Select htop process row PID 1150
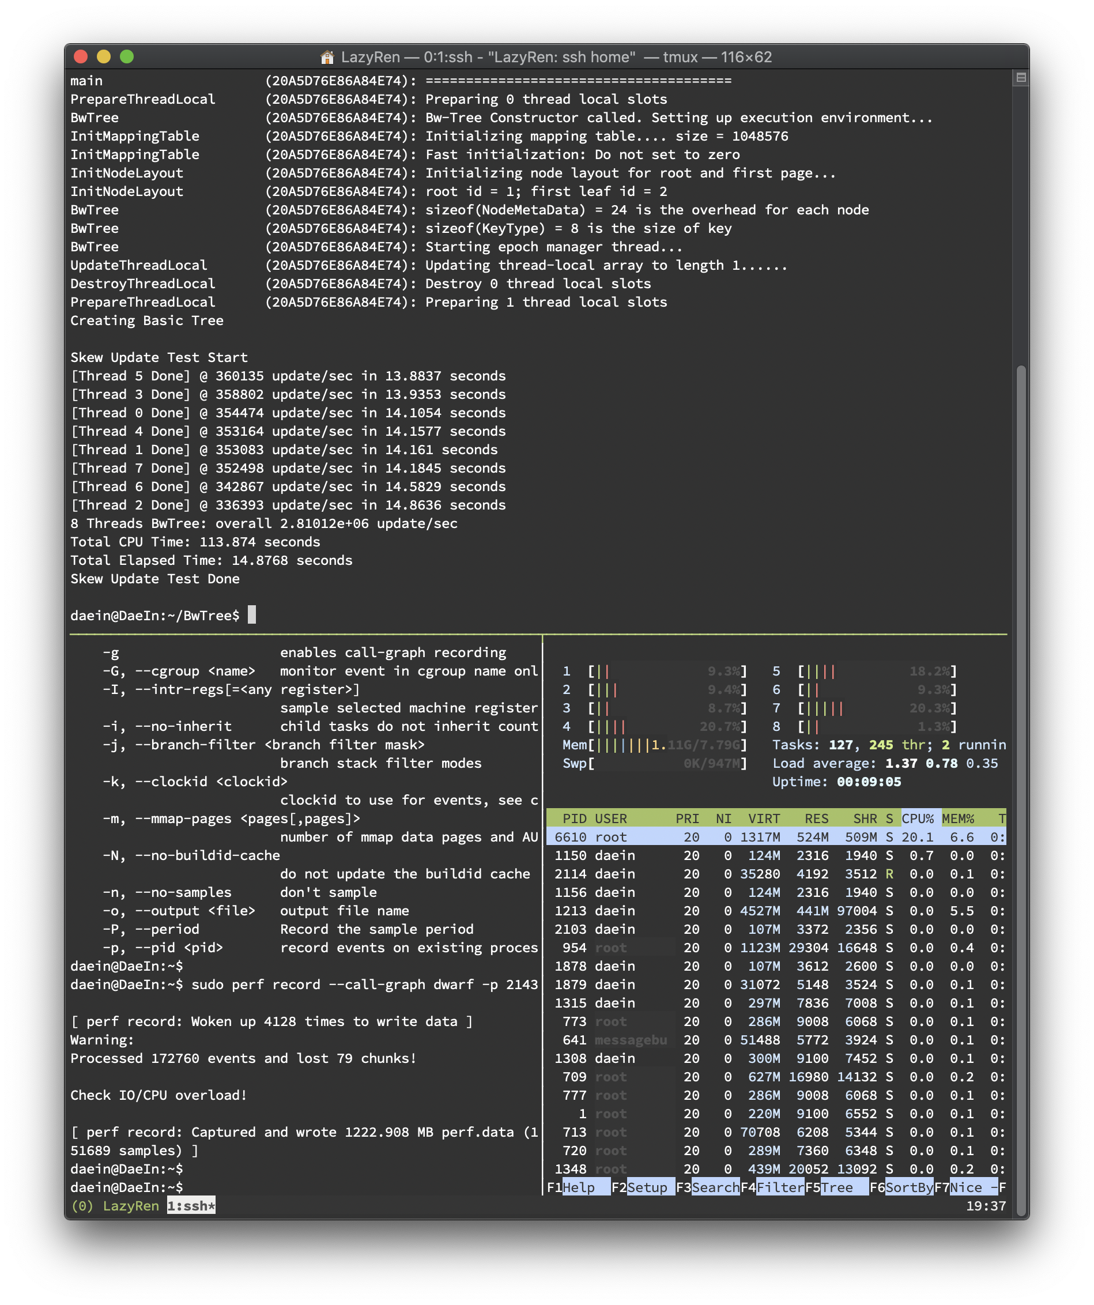 pyautogui.click(x=776, y=856)
